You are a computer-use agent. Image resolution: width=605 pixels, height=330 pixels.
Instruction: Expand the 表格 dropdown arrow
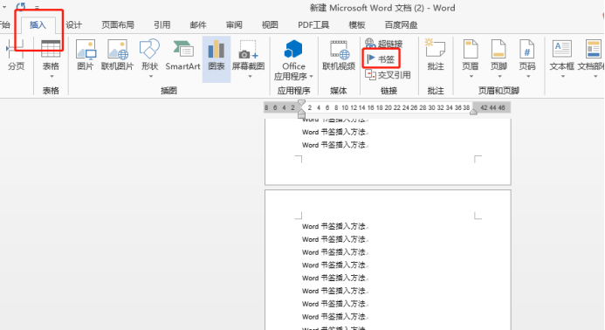tap(52, 77)
